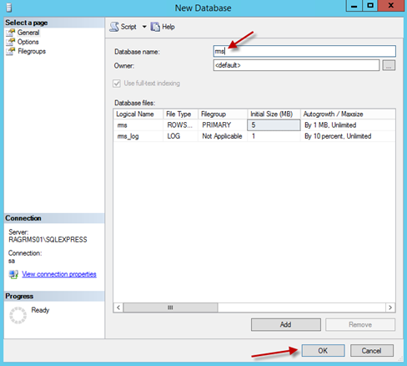Click the Logical Name column header

tap(138, 114)
